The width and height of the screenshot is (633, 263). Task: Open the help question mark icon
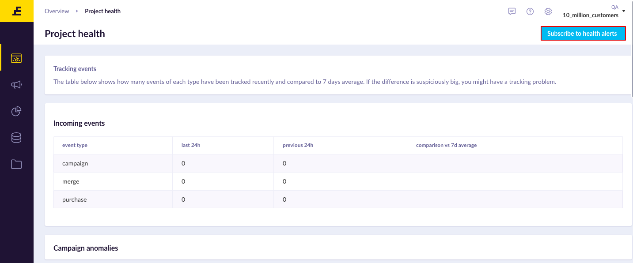click(530, 11)
